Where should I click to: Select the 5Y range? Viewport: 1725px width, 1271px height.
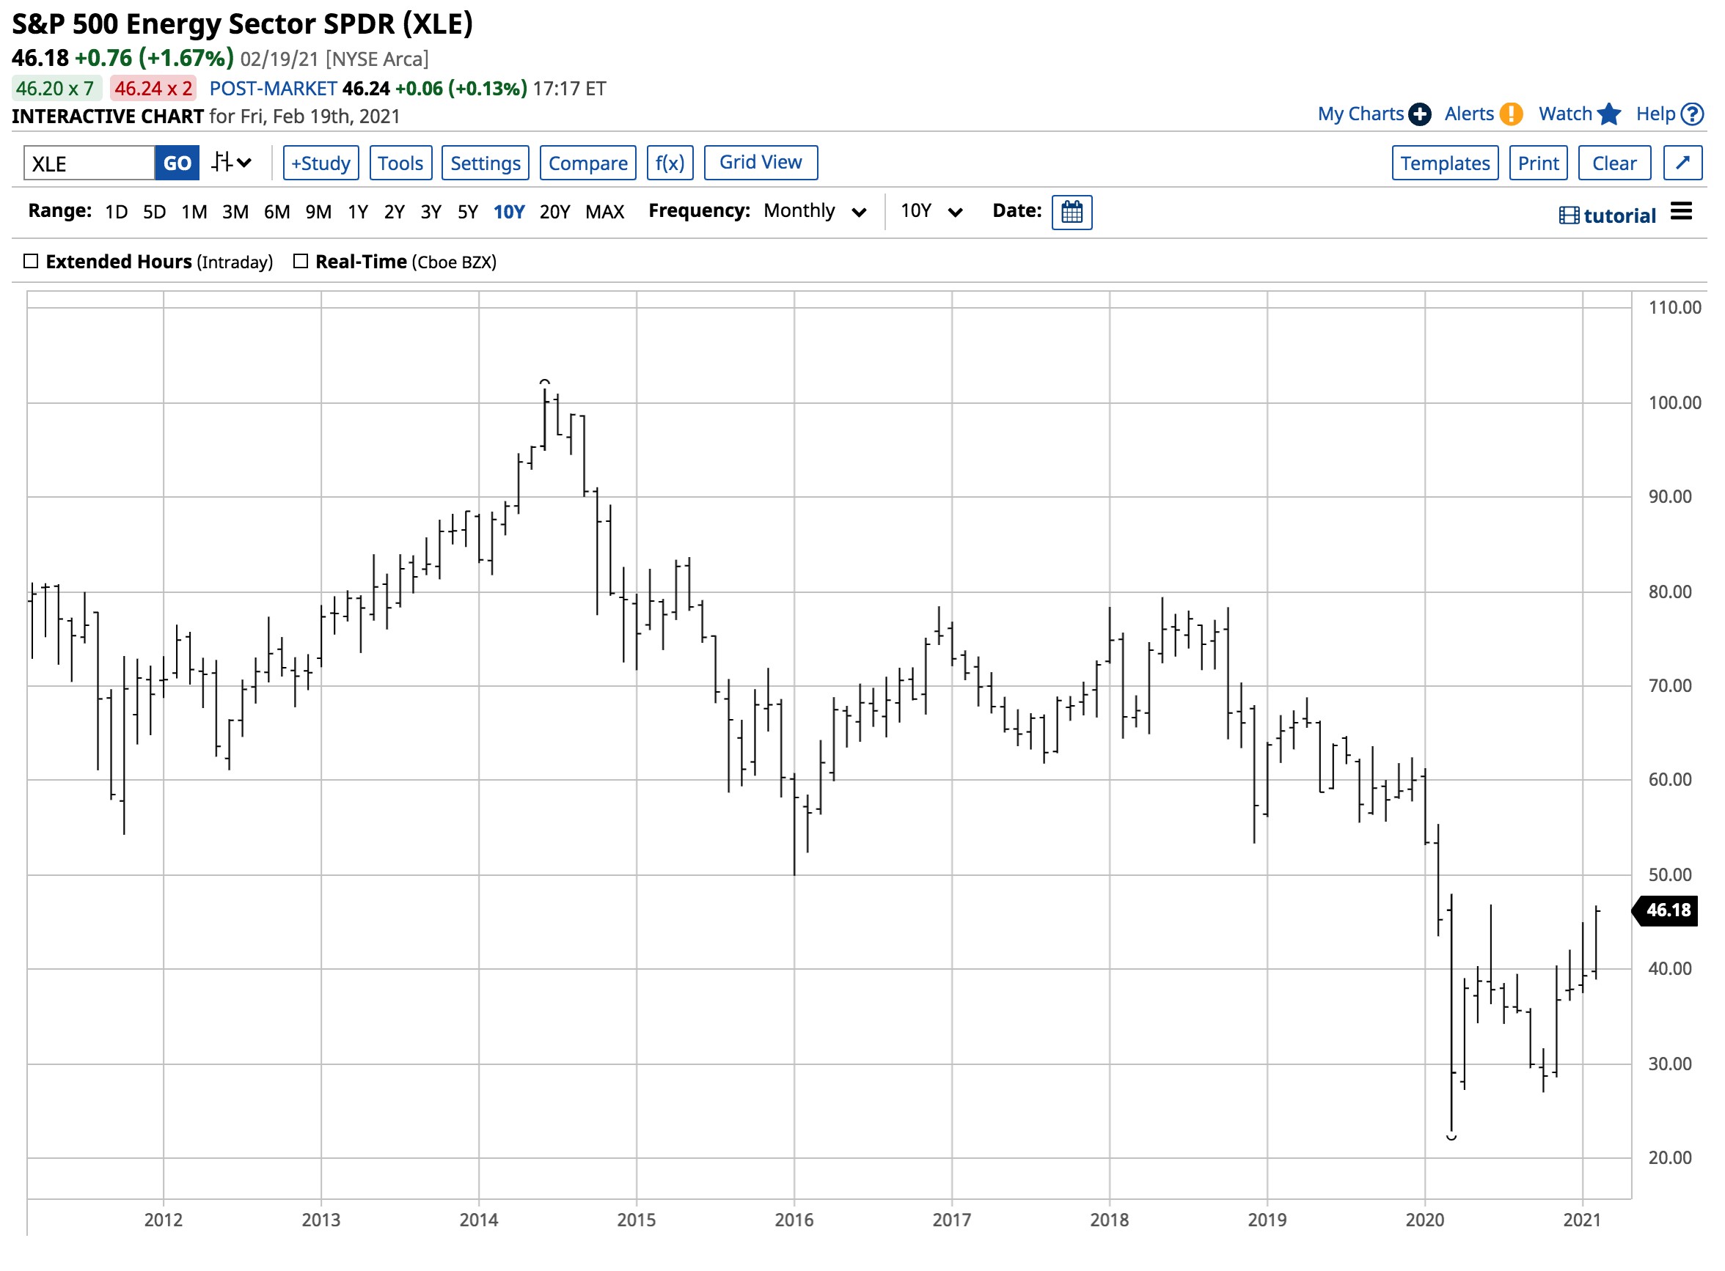pyautogui.click(x=467, y=212)
